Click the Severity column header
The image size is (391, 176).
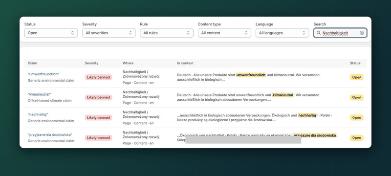click(91, 63)
